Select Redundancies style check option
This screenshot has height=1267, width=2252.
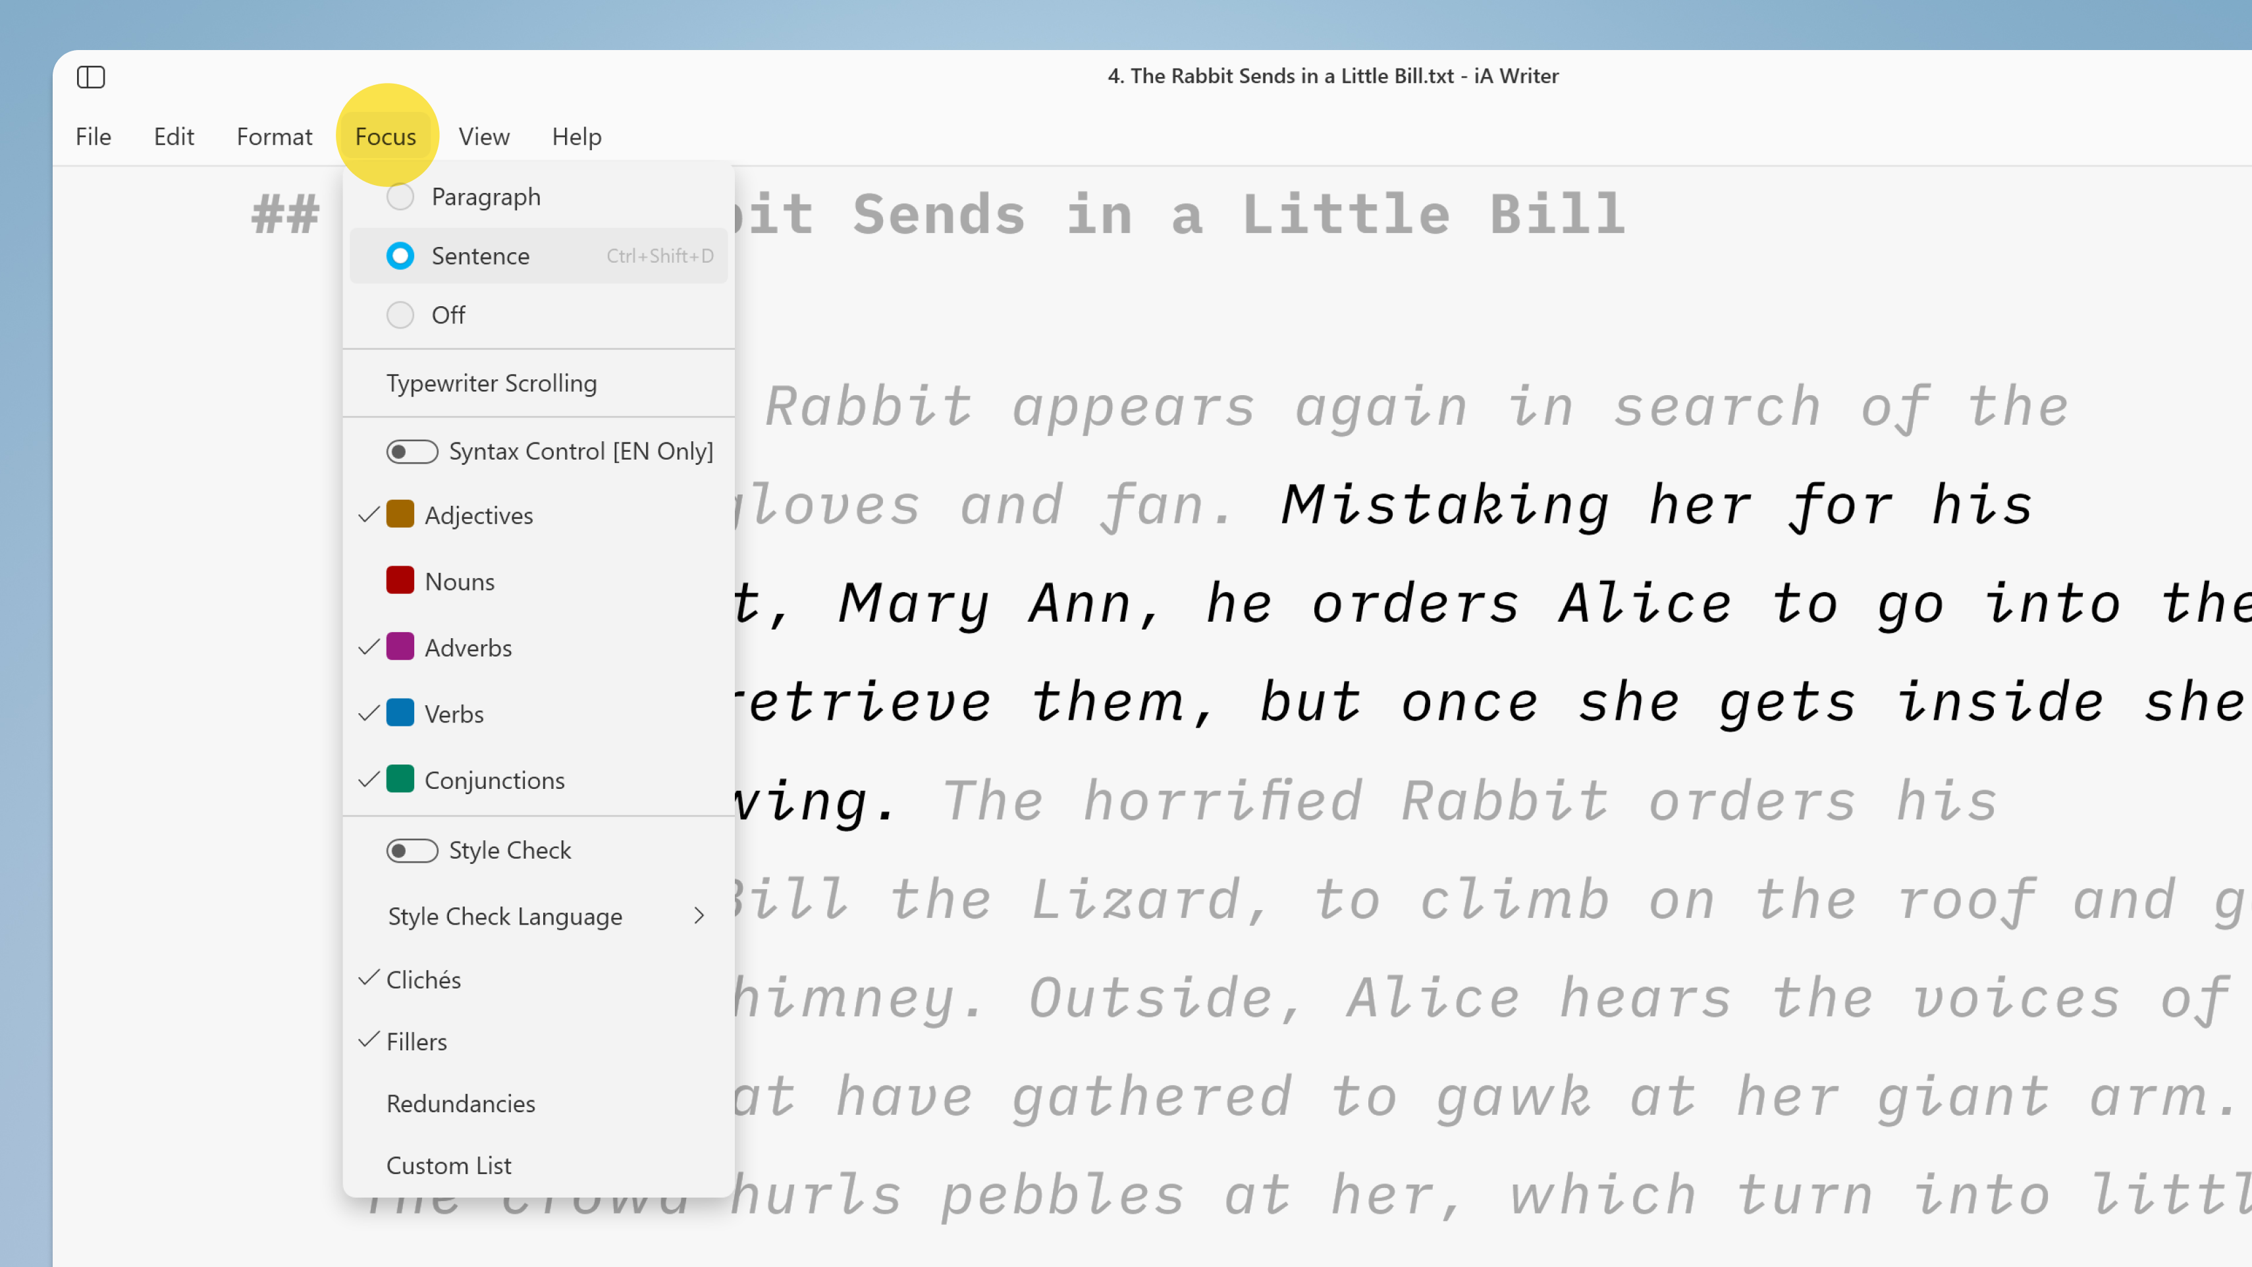[x=461, y=1103]
